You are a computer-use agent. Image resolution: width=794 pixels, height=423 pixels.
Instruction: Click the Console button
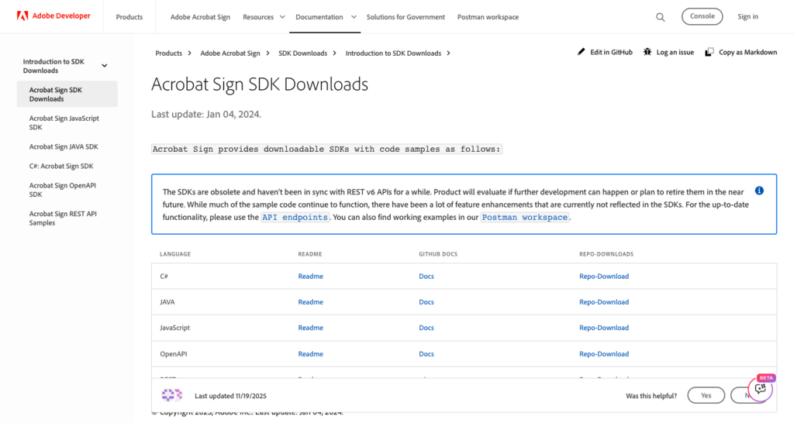702,16
